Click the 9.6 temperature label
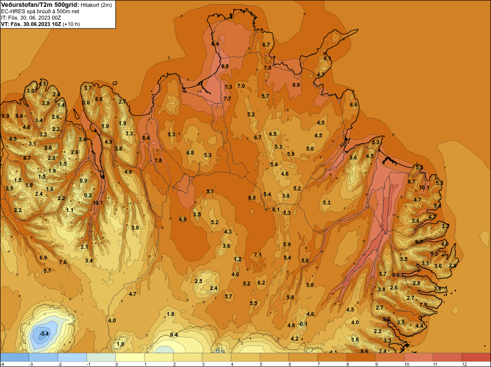491x367 pixels. tap(396, 275)
